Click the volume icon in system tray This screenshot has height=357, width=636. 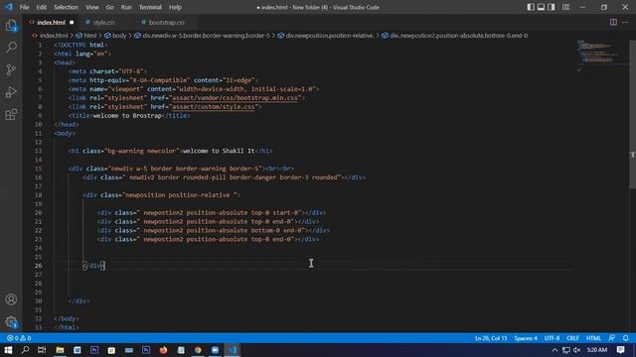click(x=576, y=350)
